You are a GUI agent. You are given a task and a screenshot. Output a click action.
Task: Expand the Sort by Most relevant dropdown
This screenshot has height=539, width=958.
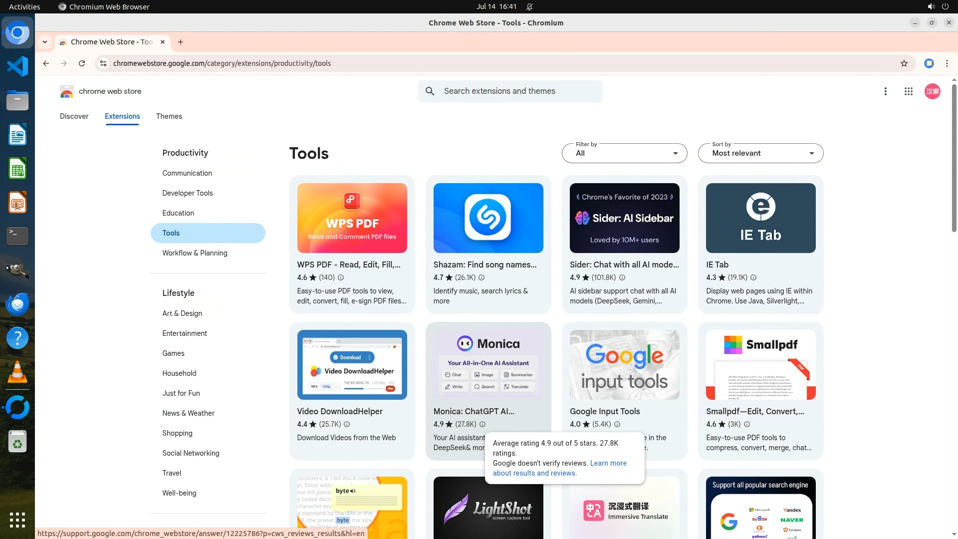(760, 153)
